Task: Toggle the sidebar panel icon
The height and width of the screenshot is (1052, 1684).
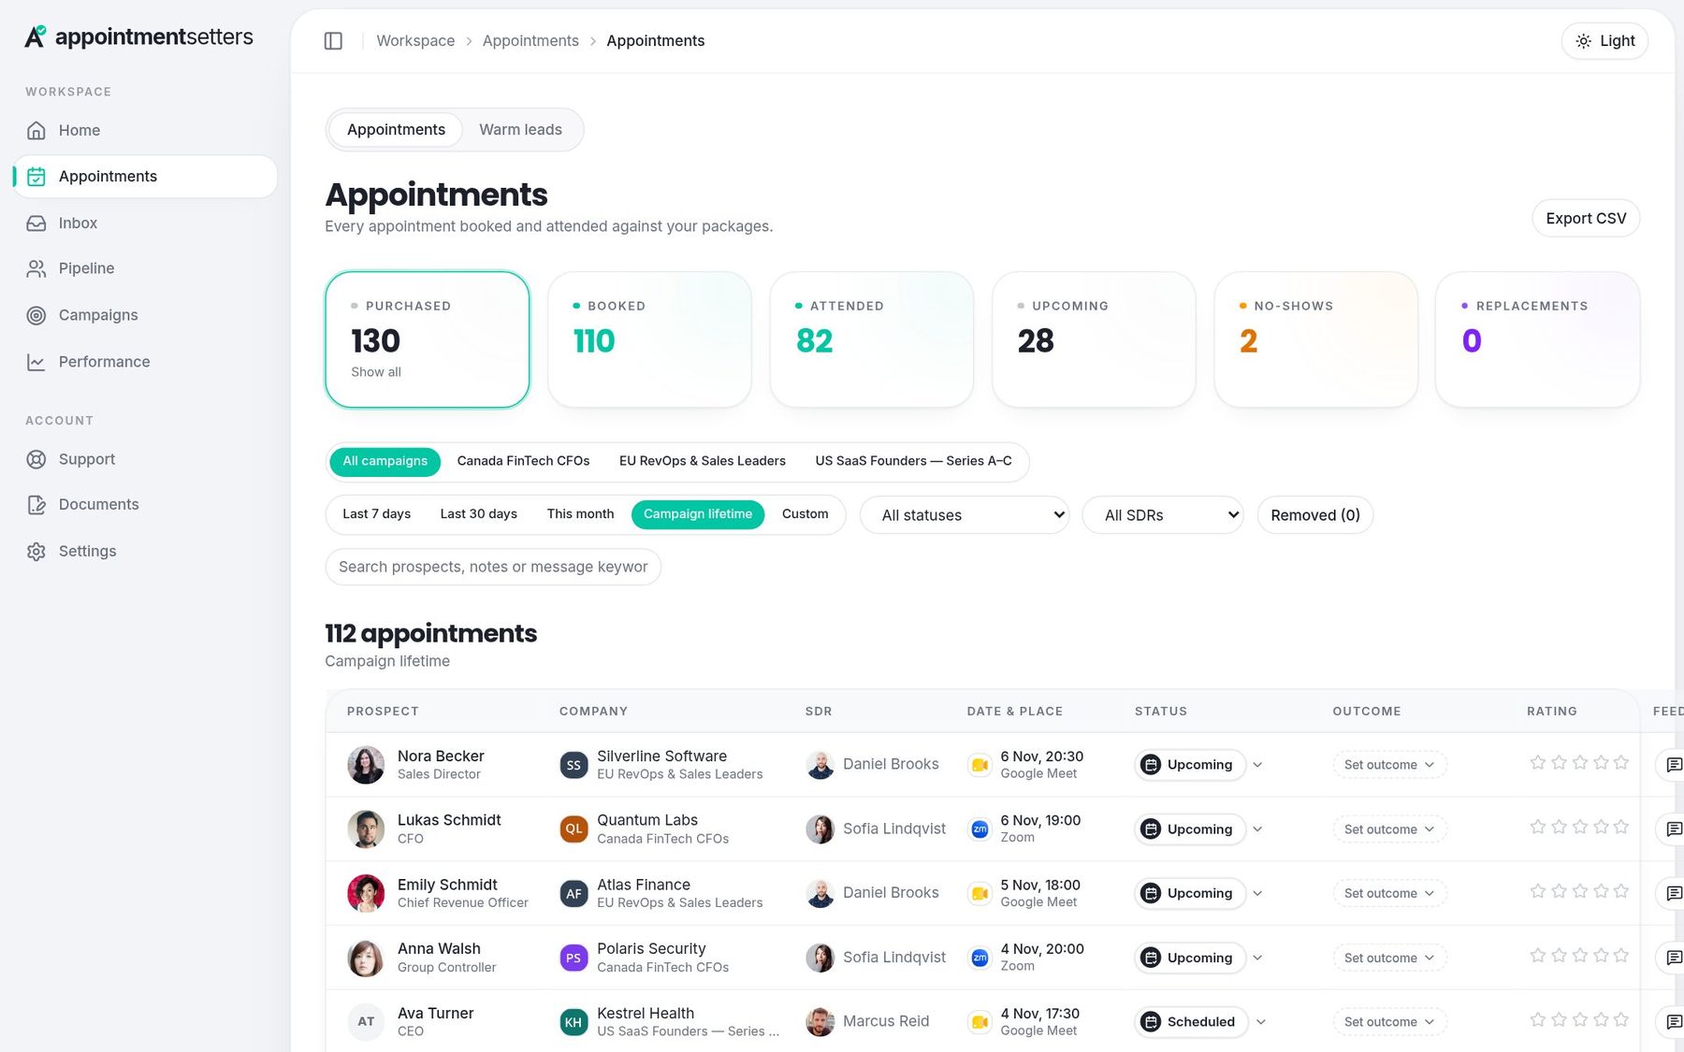Action: click(x=333, y=41)
